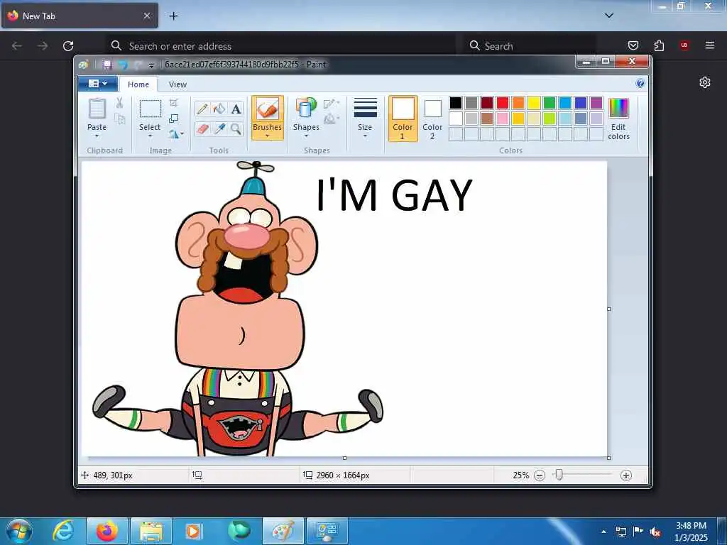727x545 pixels.
Task: Open the Paint file menu button
Action: (98, 84)
